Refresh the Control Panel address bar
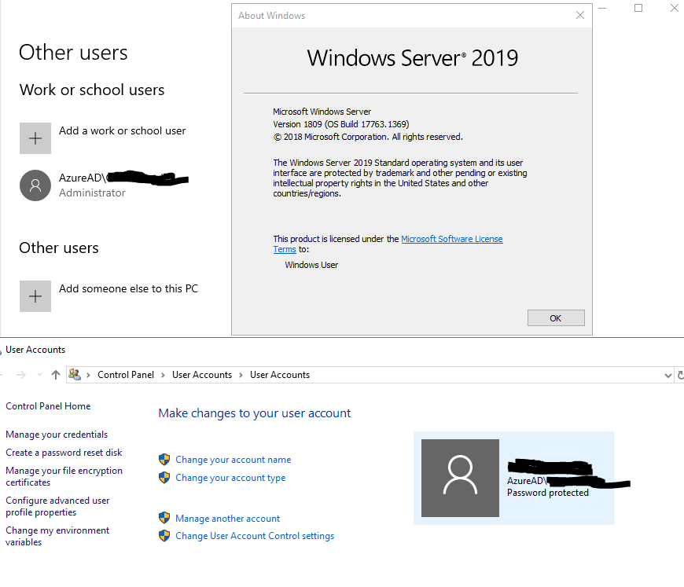 (x=680, y=375)
